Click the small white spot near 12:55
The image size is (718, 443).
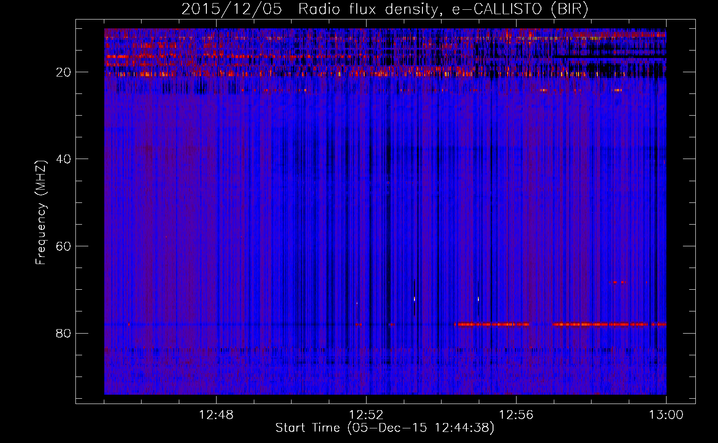pyautogui.click(x=478, y=299)
